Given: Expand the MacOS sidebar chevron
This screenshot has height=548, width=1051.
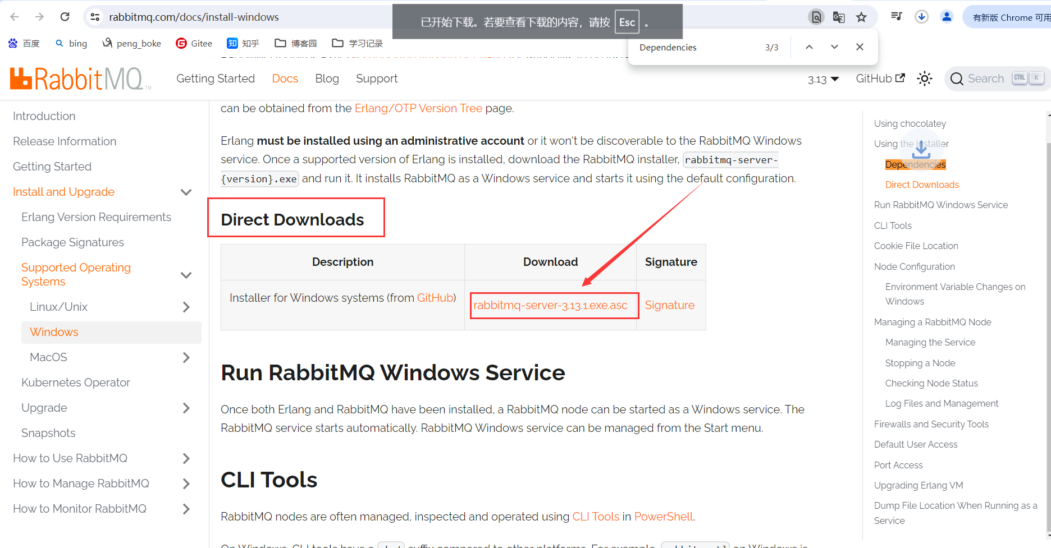Looking at the screenshot, I should click(186, 357).
